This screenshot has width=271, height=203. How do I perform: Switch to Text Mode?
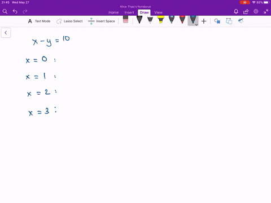[x=39, y=21]
